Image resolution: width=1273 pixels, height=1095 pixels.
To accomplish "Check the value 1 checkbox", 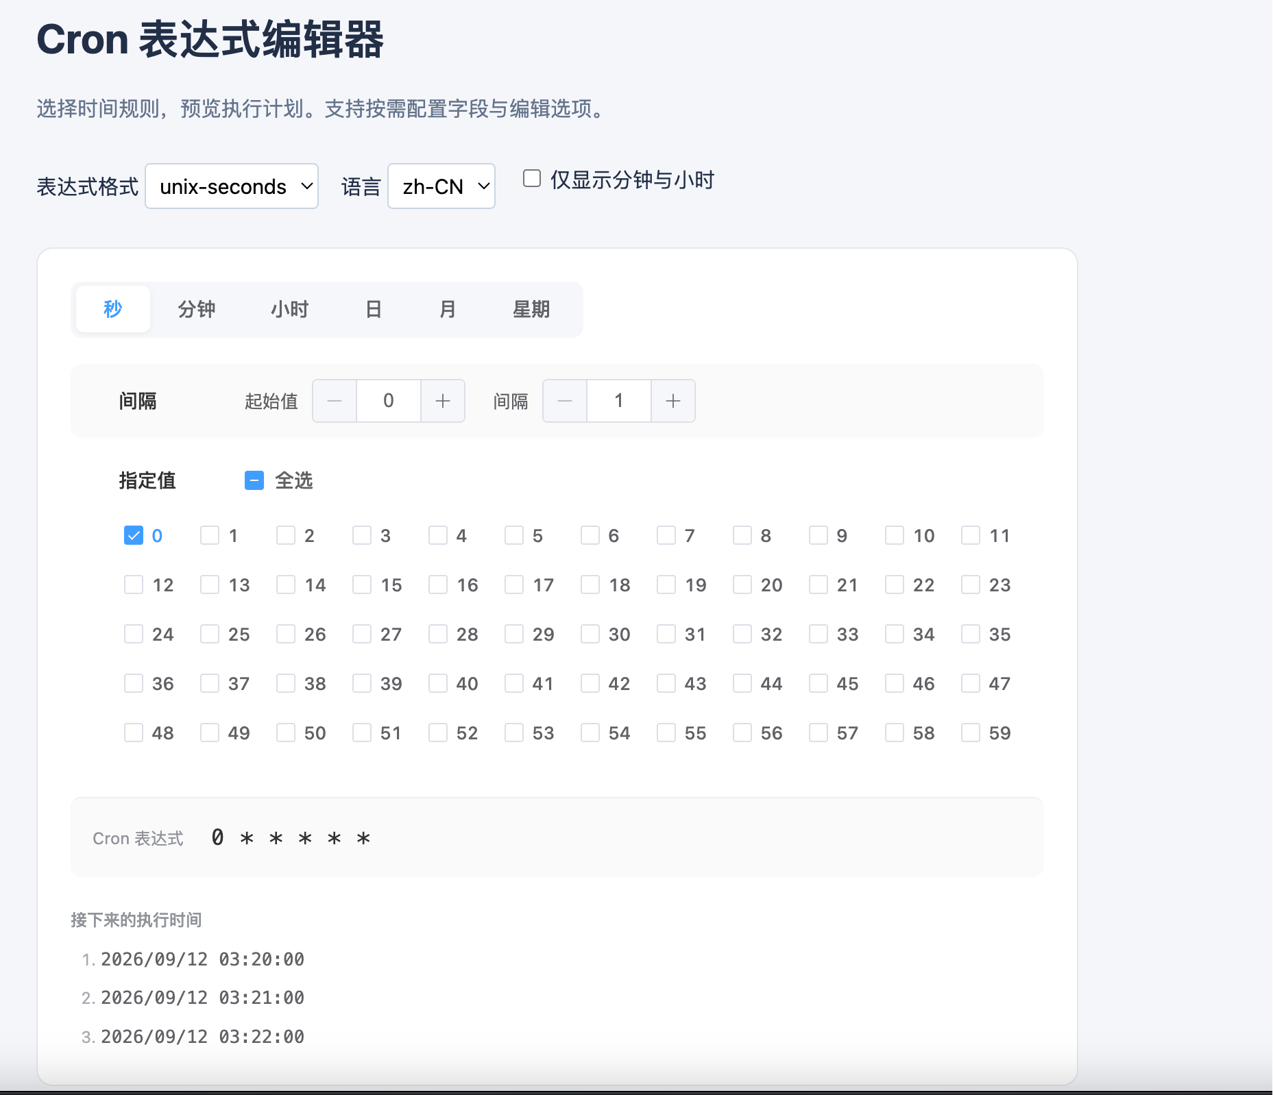I will click(210, 535).
